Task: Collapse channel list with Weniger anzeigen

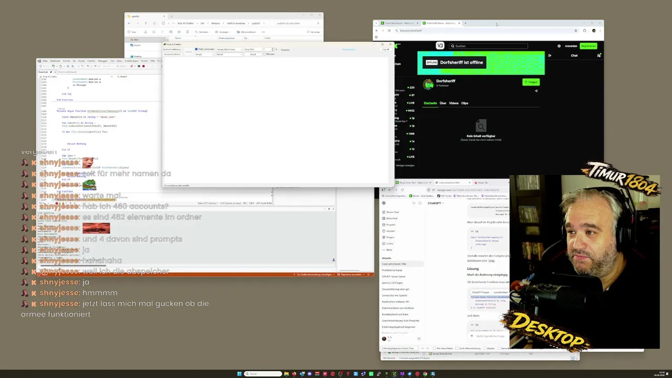Action: point(405,165)
